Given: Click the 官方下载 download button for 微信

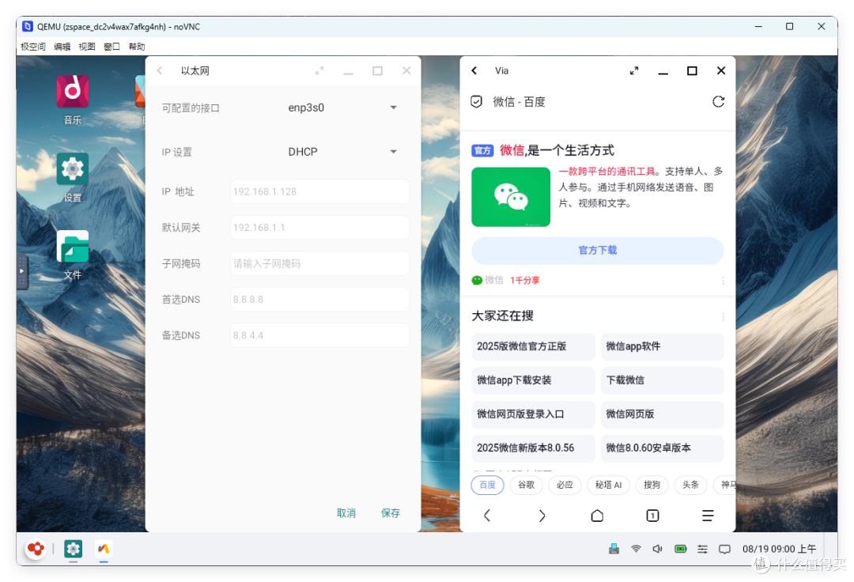Looking at the screenshot, I should point(597,250).
